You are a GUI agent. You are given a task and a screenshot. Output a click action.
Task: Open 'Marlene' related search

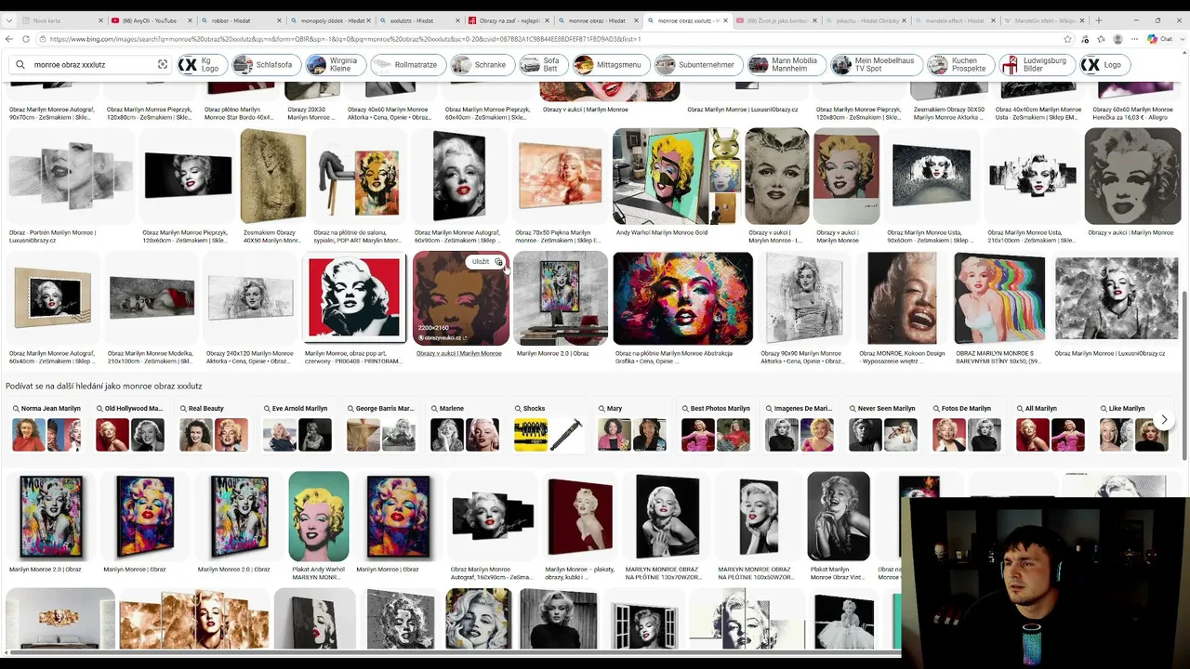pos(465,428)
